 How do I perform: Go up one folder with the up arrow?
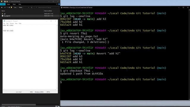(9, 7)
